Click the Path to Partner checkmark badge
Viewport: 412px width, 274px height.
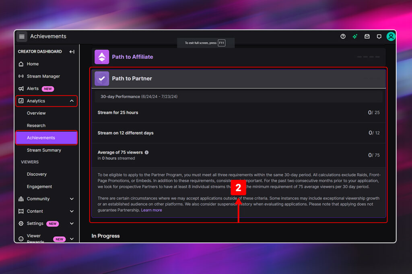point(102,78)
